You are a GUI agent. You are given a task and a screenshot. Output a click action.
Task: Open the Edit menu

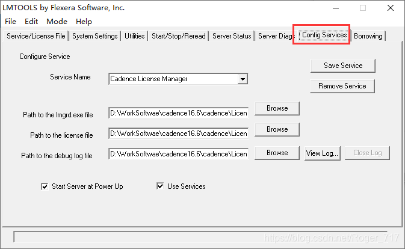[31, 21]
